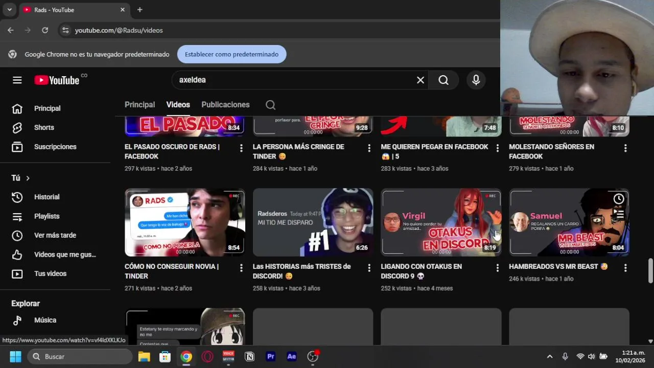Open CÓMO NO CONSEGUIR NOVIA thumbnail
Screen dimensions: 654x368
pyautogui.click(x=185, y=223)
